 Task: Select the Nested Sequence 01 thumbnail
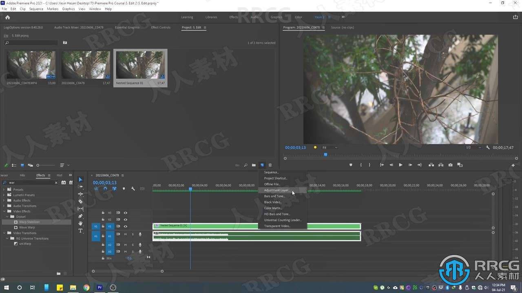point(140,65)
